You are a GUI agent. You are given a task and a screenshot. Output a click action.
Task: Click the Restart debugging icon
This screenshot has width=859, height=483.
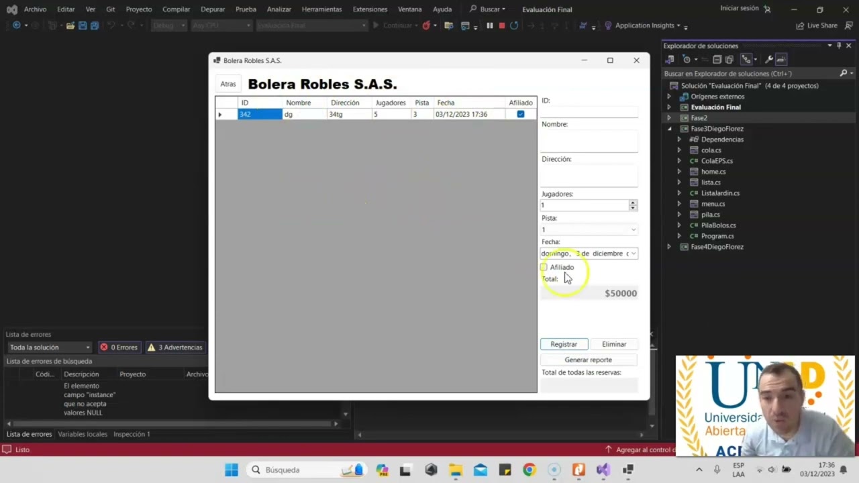tap(514, 25)
